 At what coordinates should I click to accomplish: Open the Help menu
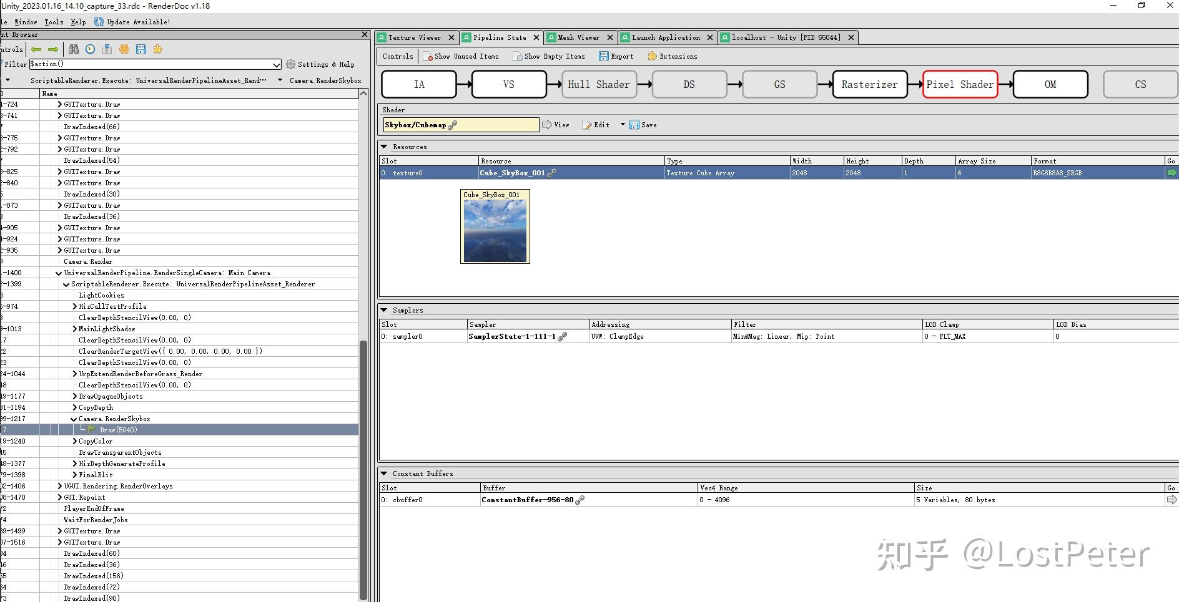click(78, 22)
